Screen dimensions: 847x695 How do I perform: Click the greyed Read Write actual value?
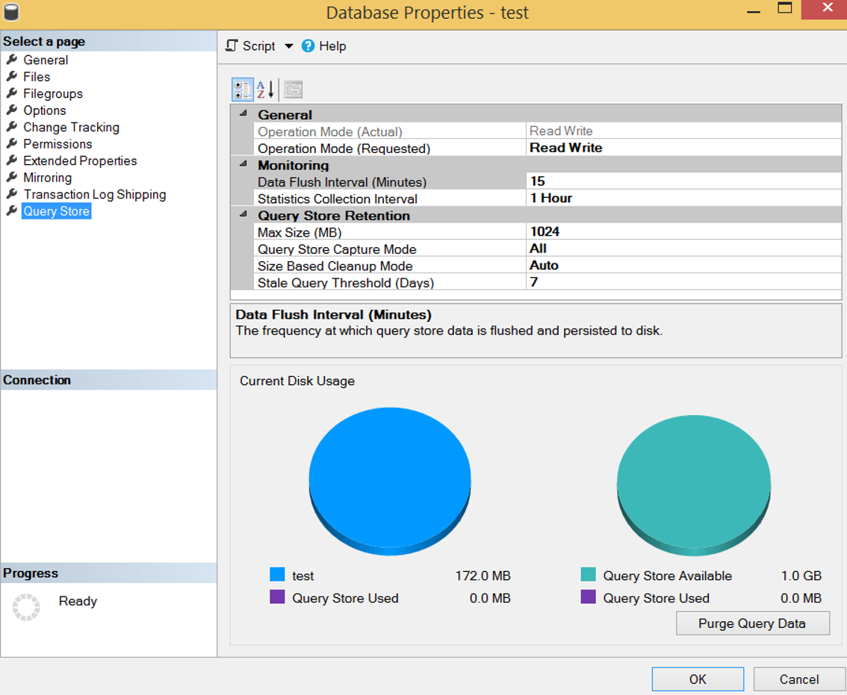(561, 131)
